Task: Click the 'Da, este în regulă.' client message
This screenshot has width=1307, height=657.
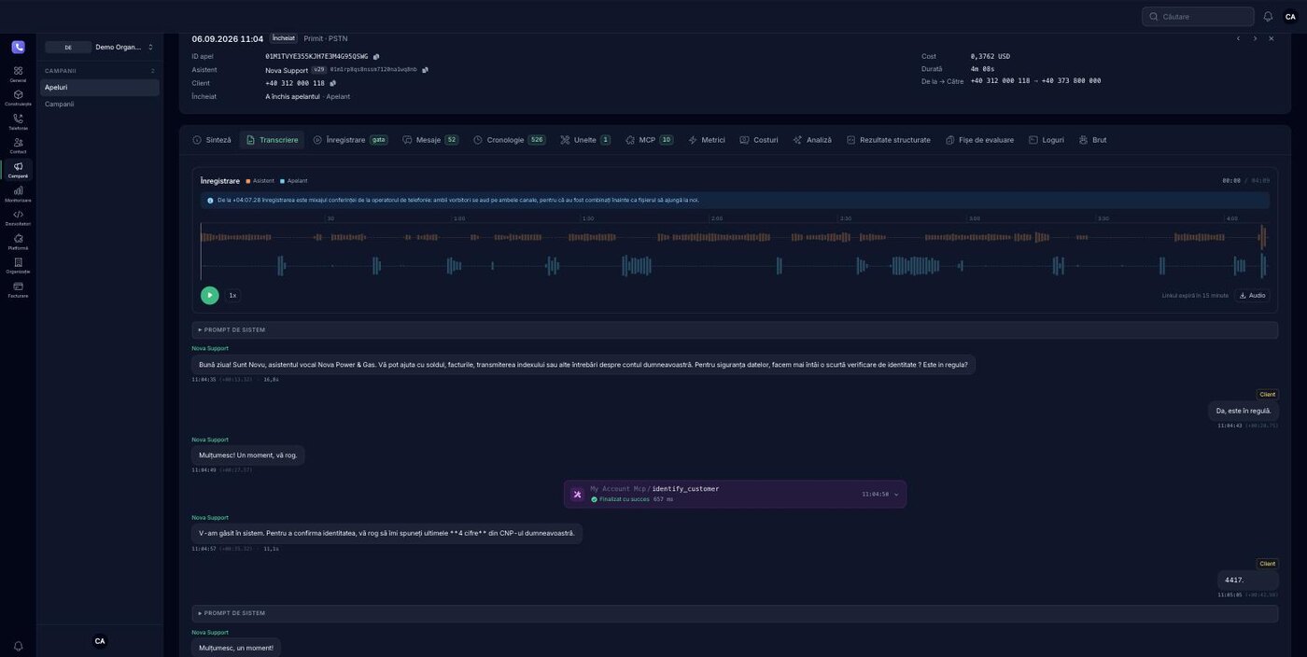Action: click(x=1244, y=411)
